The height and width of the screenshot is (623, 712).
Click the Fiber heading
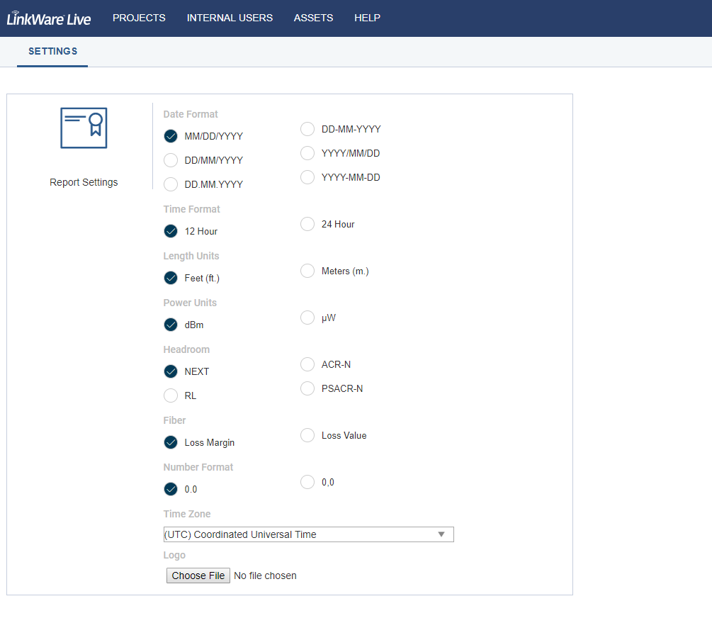coord(174,420)
